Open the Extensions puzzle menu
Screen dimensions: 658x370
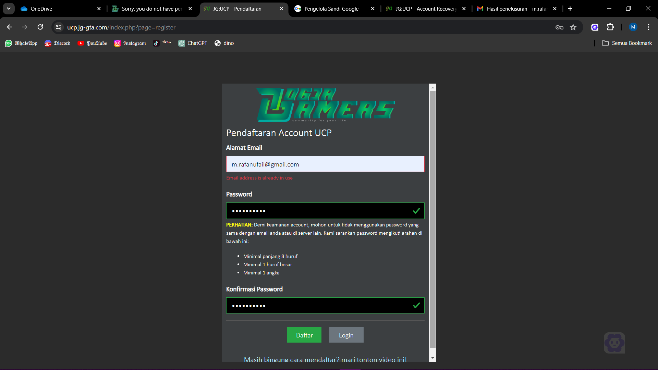coord(610,27)
